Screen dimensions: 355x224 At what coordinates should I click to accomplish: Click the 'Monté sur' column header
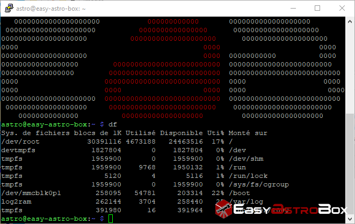point(248,133)
